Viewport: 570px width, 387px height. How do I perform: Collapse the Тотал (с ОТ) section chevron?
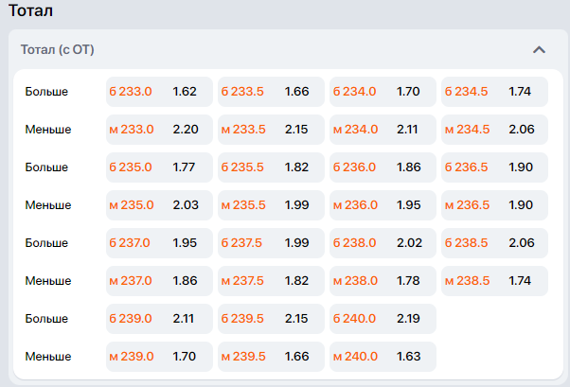click(539, 50)
